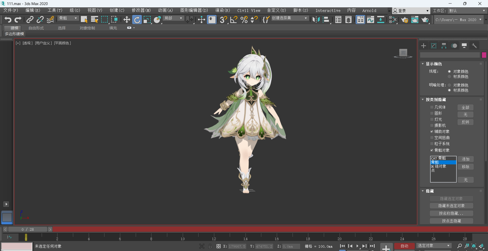The image size is (488, 251).
Task: Select 材质颜色 radio for 线框
Action: coord(449,76)
